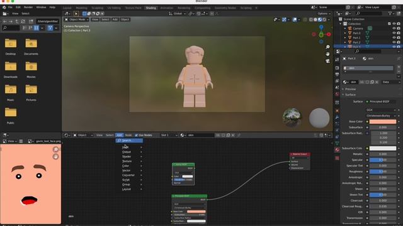Switch to material preview shading icon

coord(320,19)
